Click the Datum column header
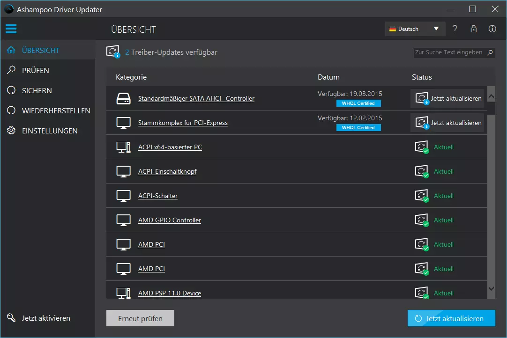Image resolution: width=507 pixels, height=338 pixels. coord(328,77)
